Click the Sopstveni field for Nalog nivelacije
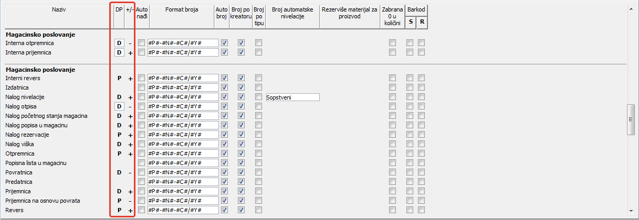This screenshot has height=220, width=639. [292, 97]
